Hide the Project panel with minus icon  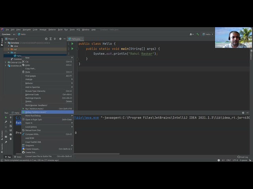point(64,39)
